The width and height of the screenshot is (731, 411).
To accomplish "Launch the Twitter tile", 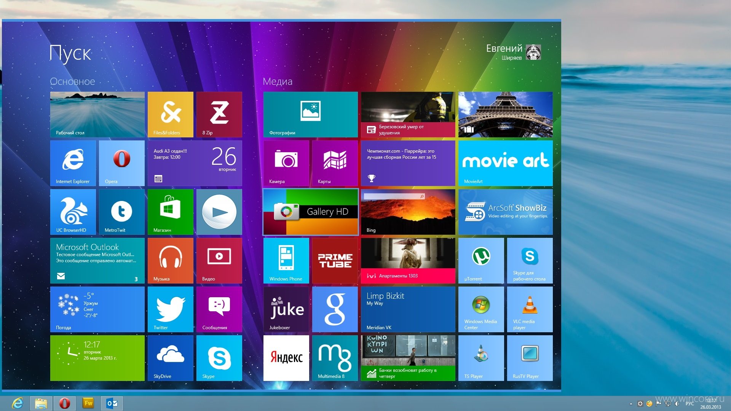I will coord(170,309).
